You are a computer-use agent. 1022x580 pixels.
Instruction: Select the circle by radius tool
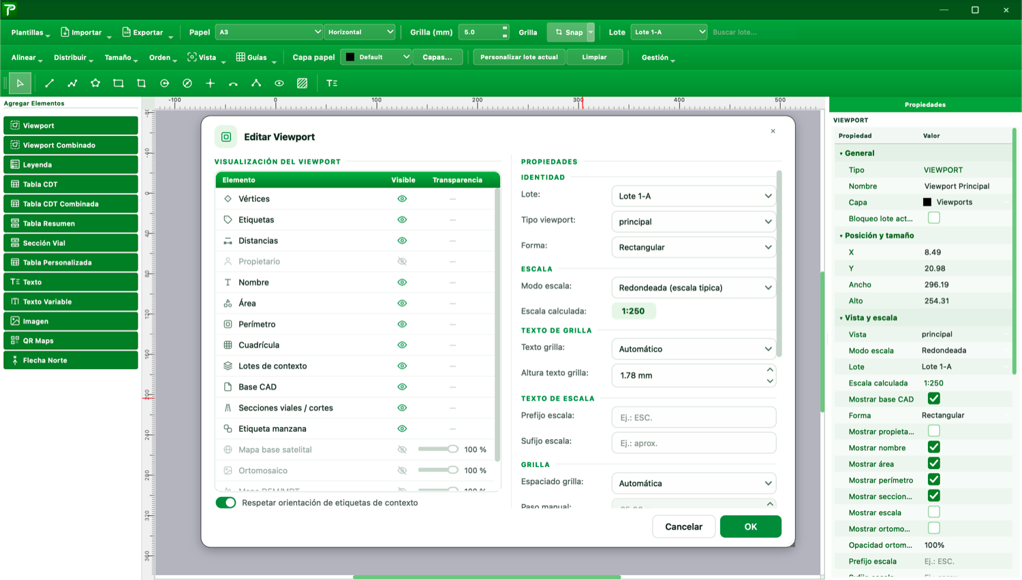pos(164,83)
